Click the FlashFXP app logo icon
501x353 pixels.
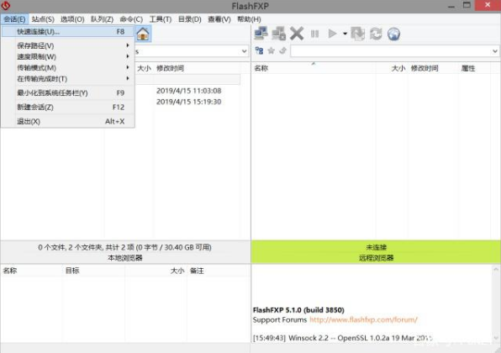pos(6,5)
